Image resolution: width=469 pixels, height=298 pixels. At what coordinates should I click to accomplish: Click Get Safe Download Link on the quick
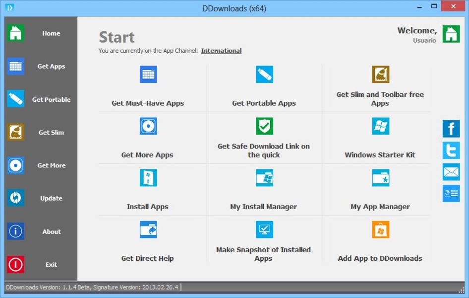(x=264, y=150)
